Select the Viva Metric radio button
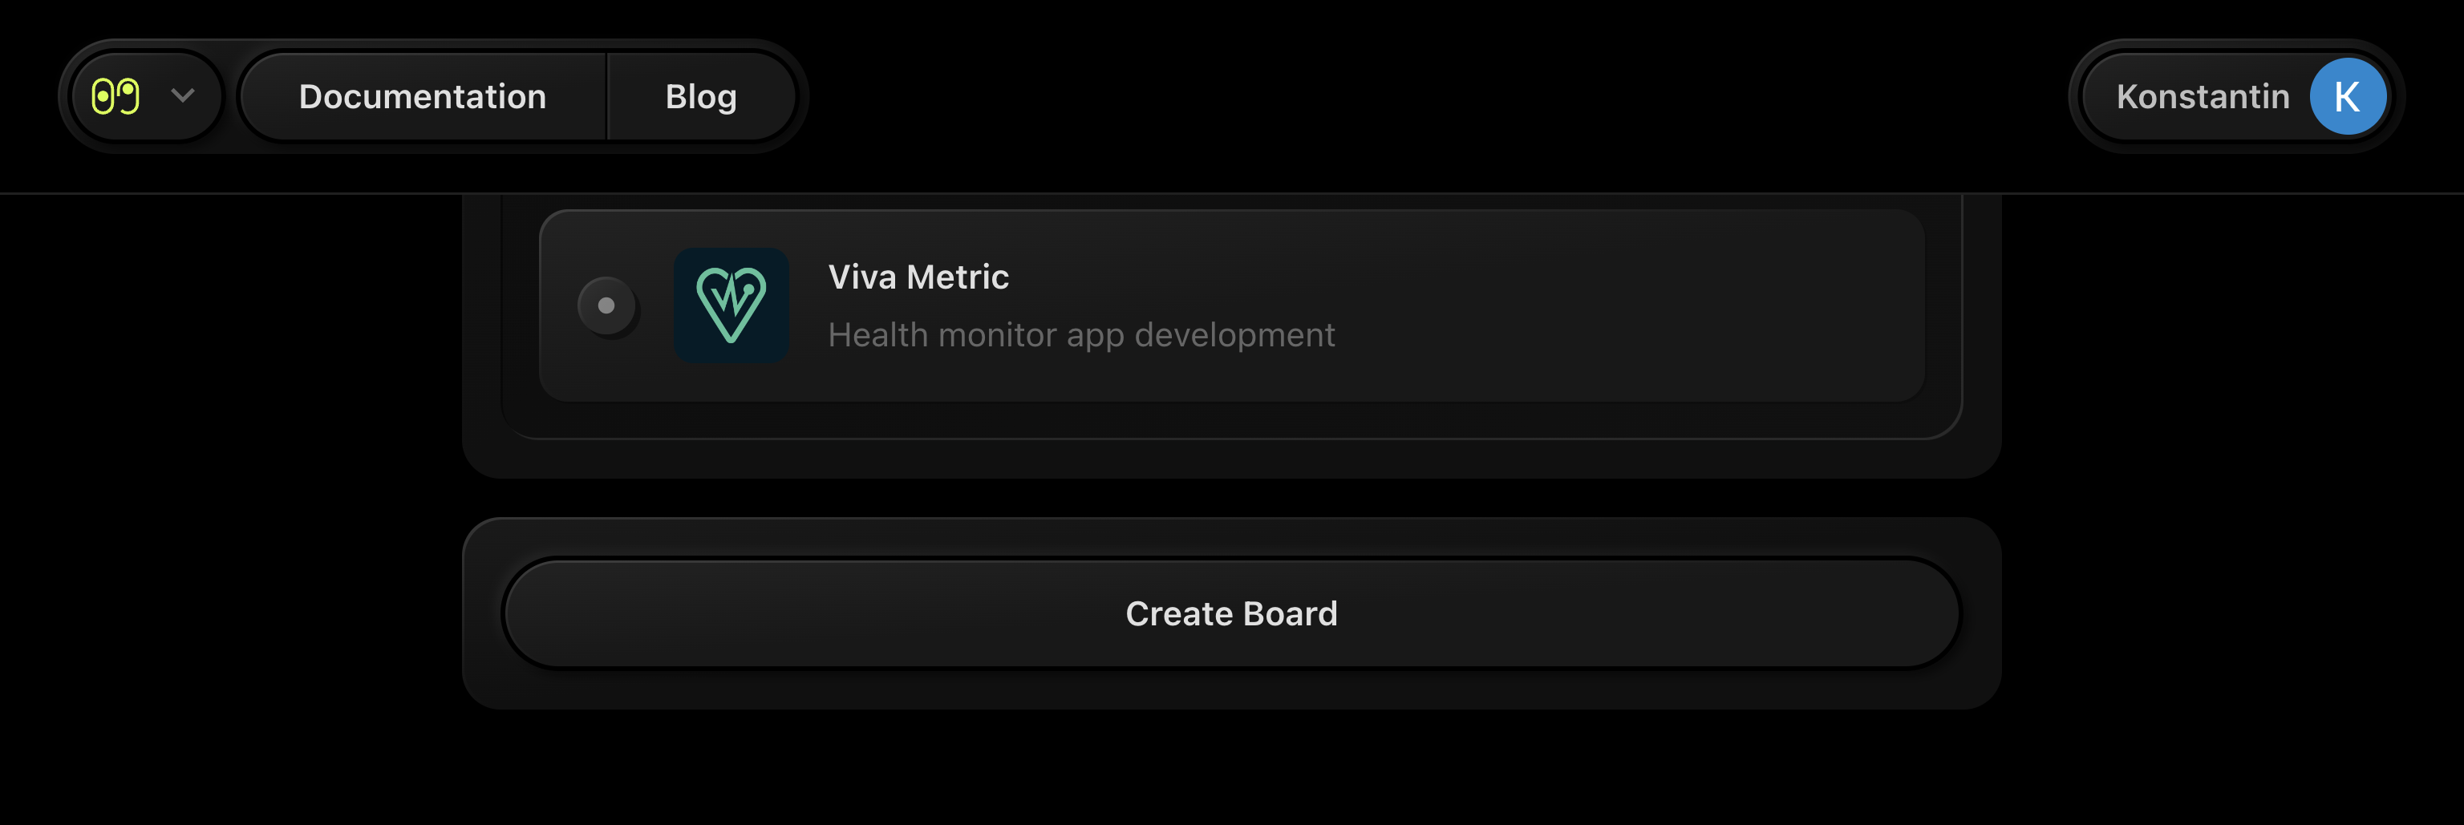The width and height of the screenshot is (2464, 825). [606, 306]
